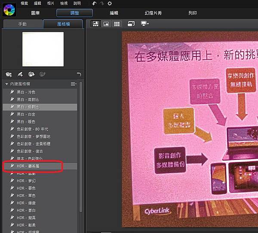This screenshot has height=233, width=258.
Task: Click the undo arrow icon in top bar
Action: [x=94, y=3]
